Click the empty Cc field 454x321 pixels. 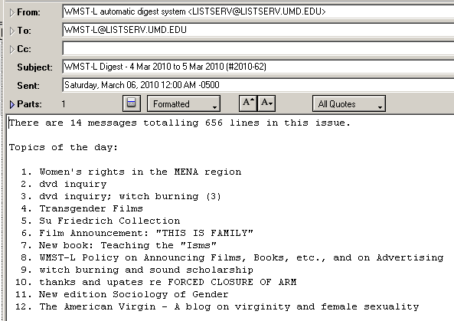tap(258, 48)
